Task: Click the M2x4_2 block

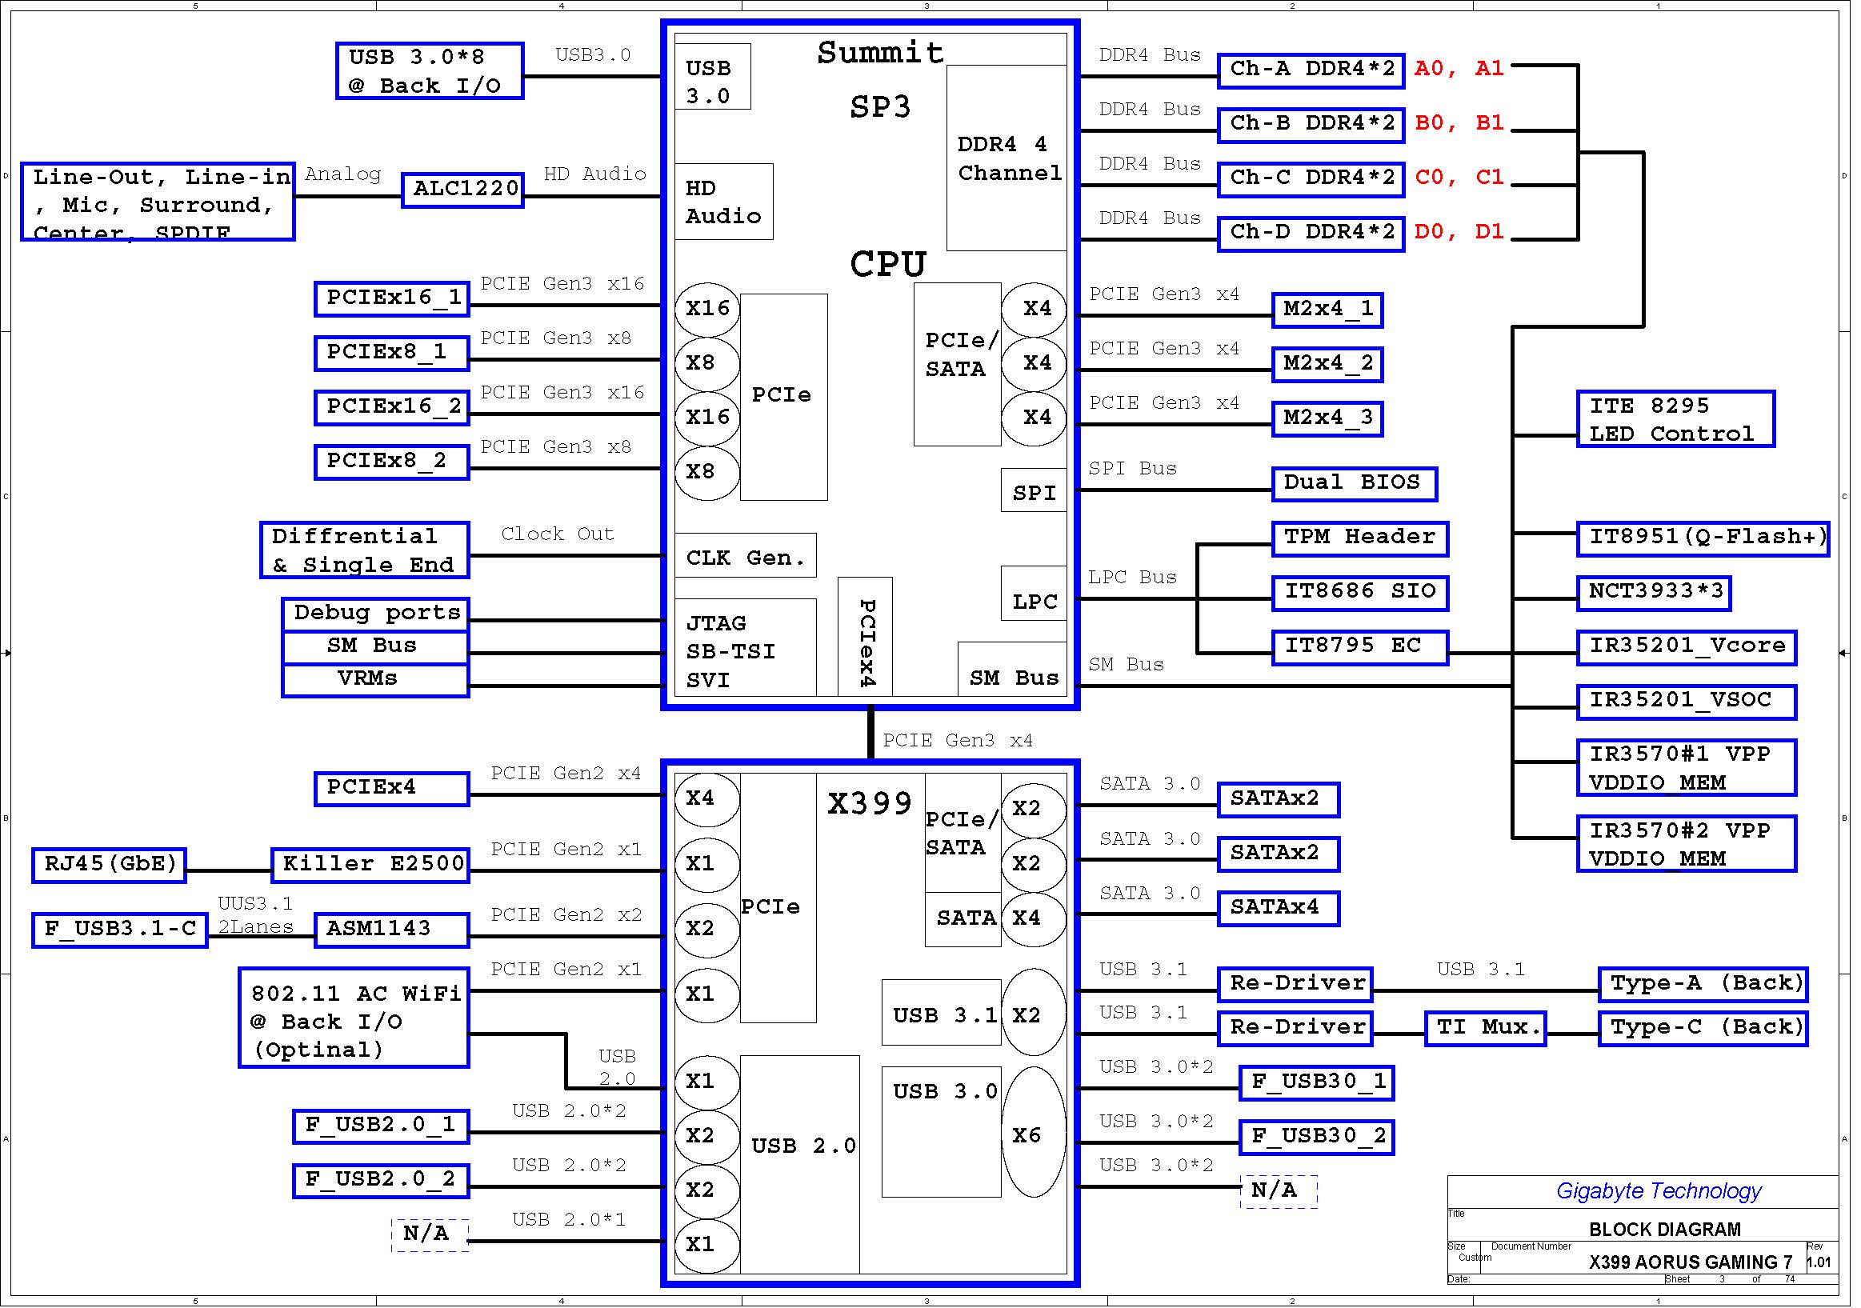Action: click(1327, 365)
